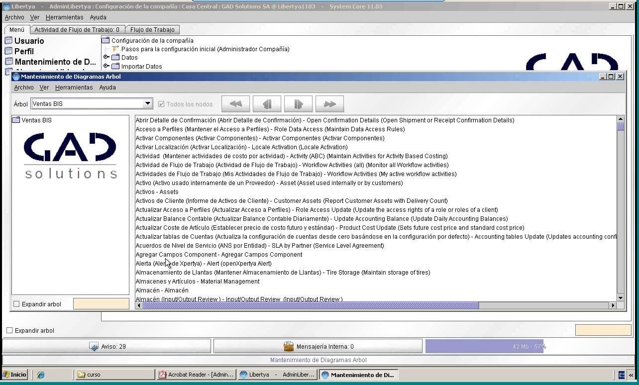
Task: Click the Aviso: 29 button
Action: click(x=107, y=346)
